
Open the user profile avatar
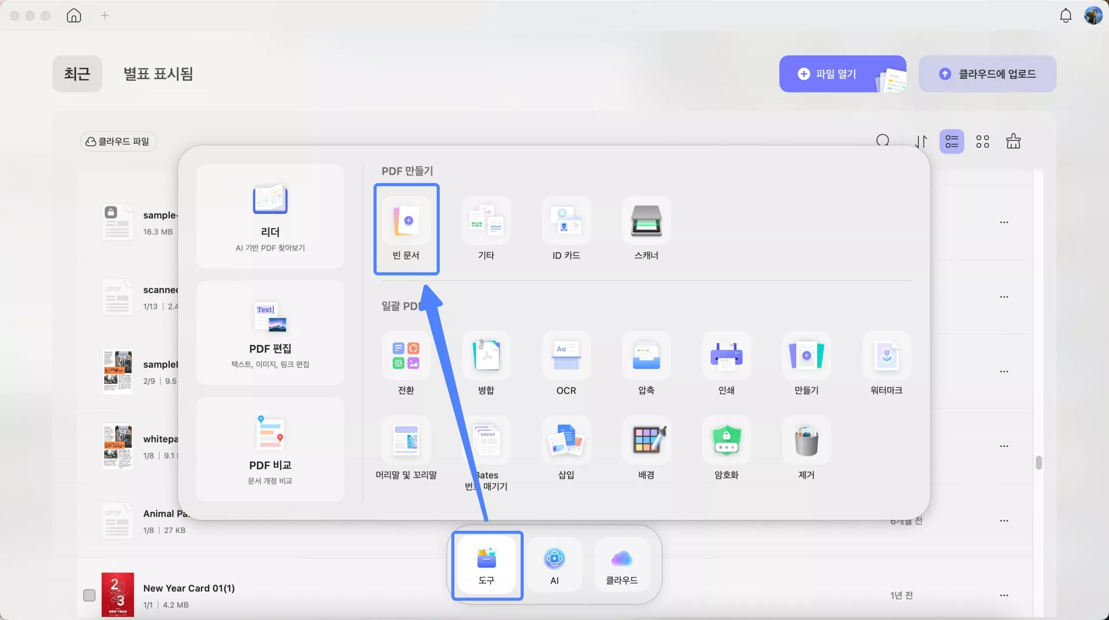coord(1093,16)
